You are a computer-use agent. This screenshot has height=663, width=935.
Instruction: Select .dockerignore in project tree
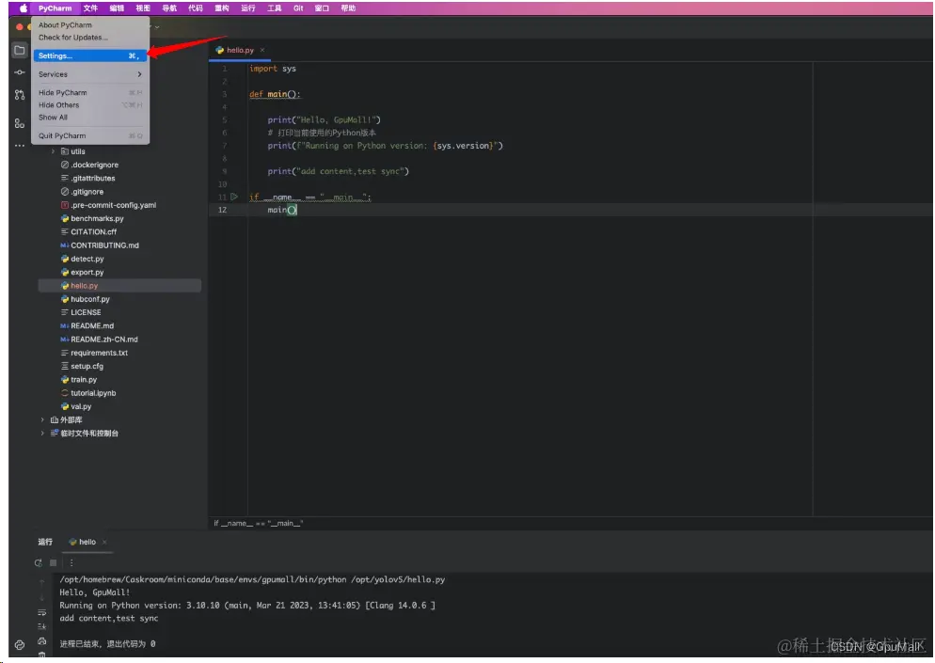pos(89,166)
